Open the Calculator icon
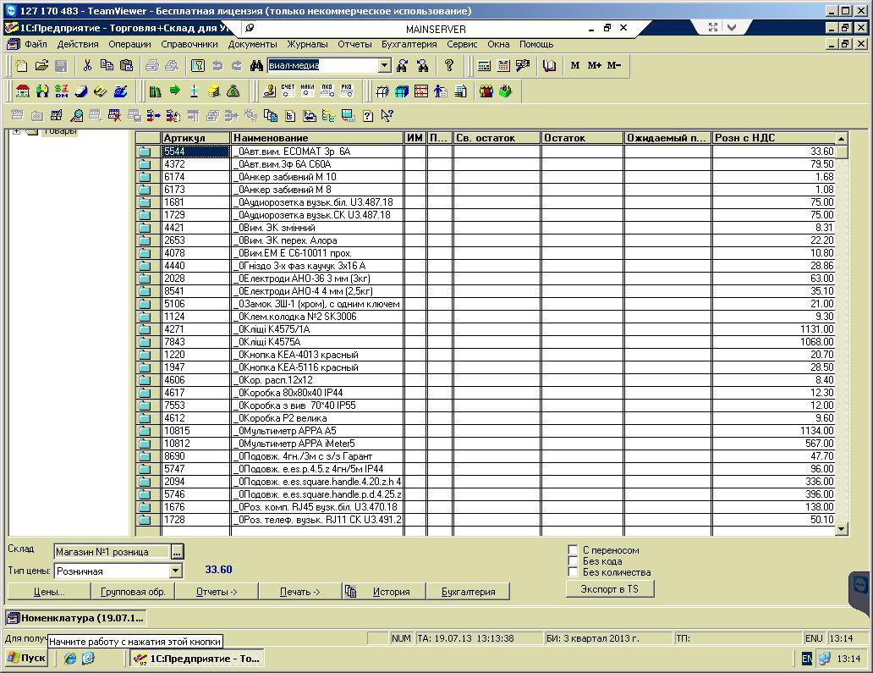The height and width of the screenshot is (673, 873). point(484,66)
